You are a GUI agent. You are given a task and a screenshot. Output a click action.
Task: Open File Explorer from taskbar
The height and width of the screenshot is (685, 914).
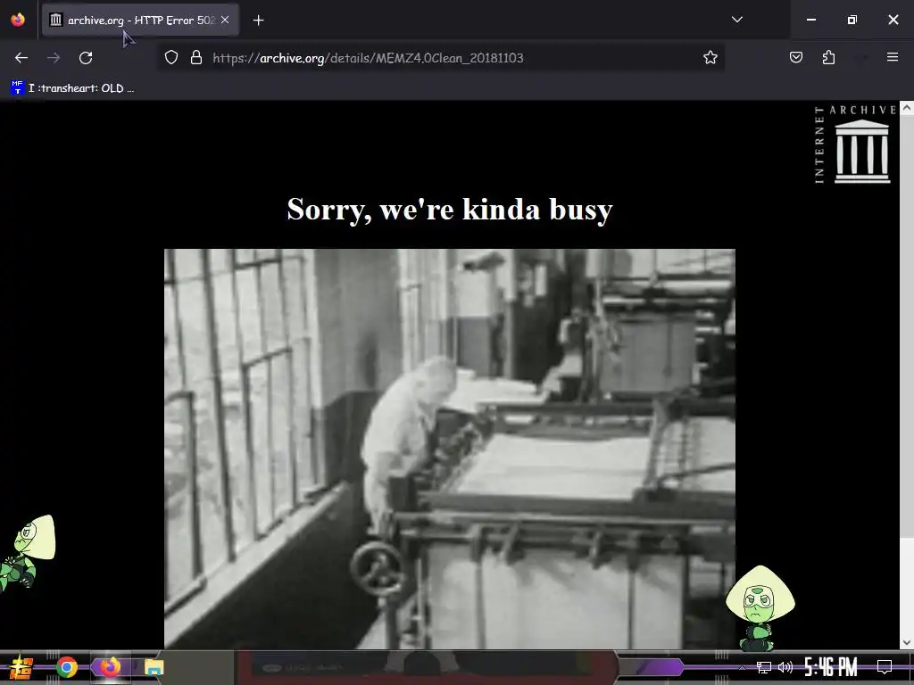[154, 667]
